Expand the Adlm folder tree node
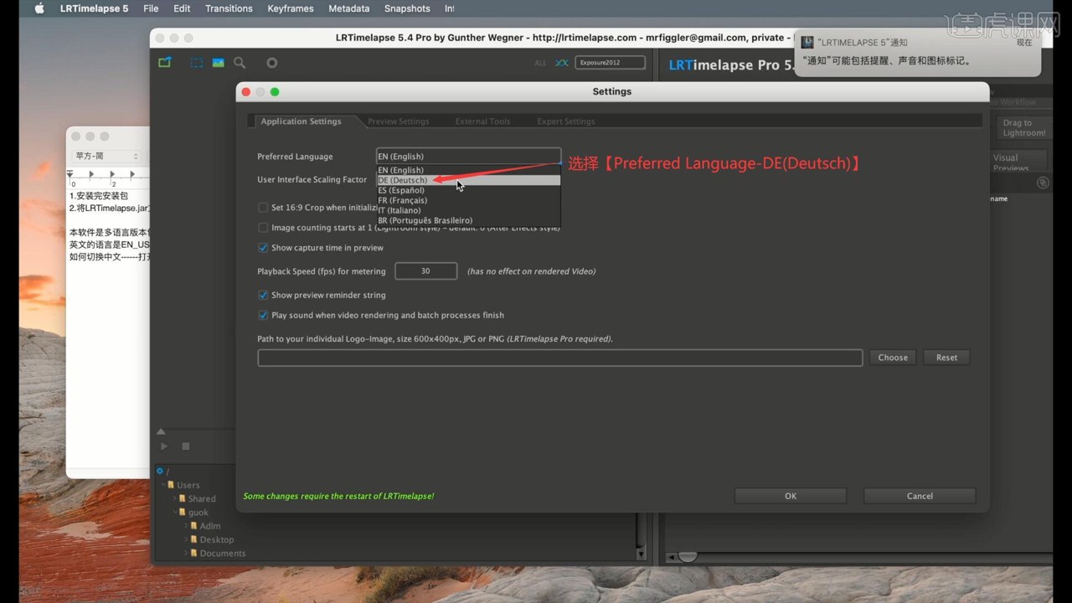The width and height of the screenshot is (1072, 603). click(186, 526)
